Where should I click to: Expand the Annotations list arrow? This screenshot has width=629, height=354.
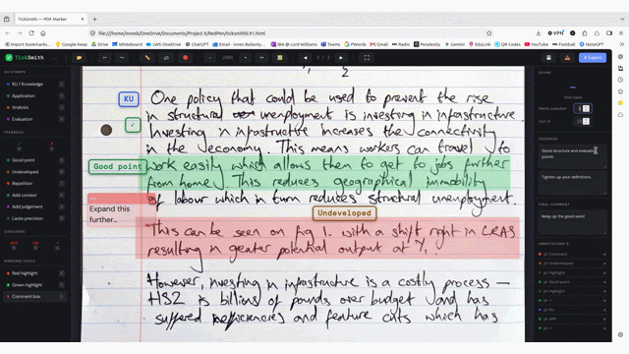click(568, 244)
